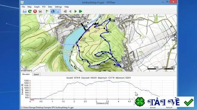Switch to the Elevation tab
The image size is (197, 110).
pos(26,74)
